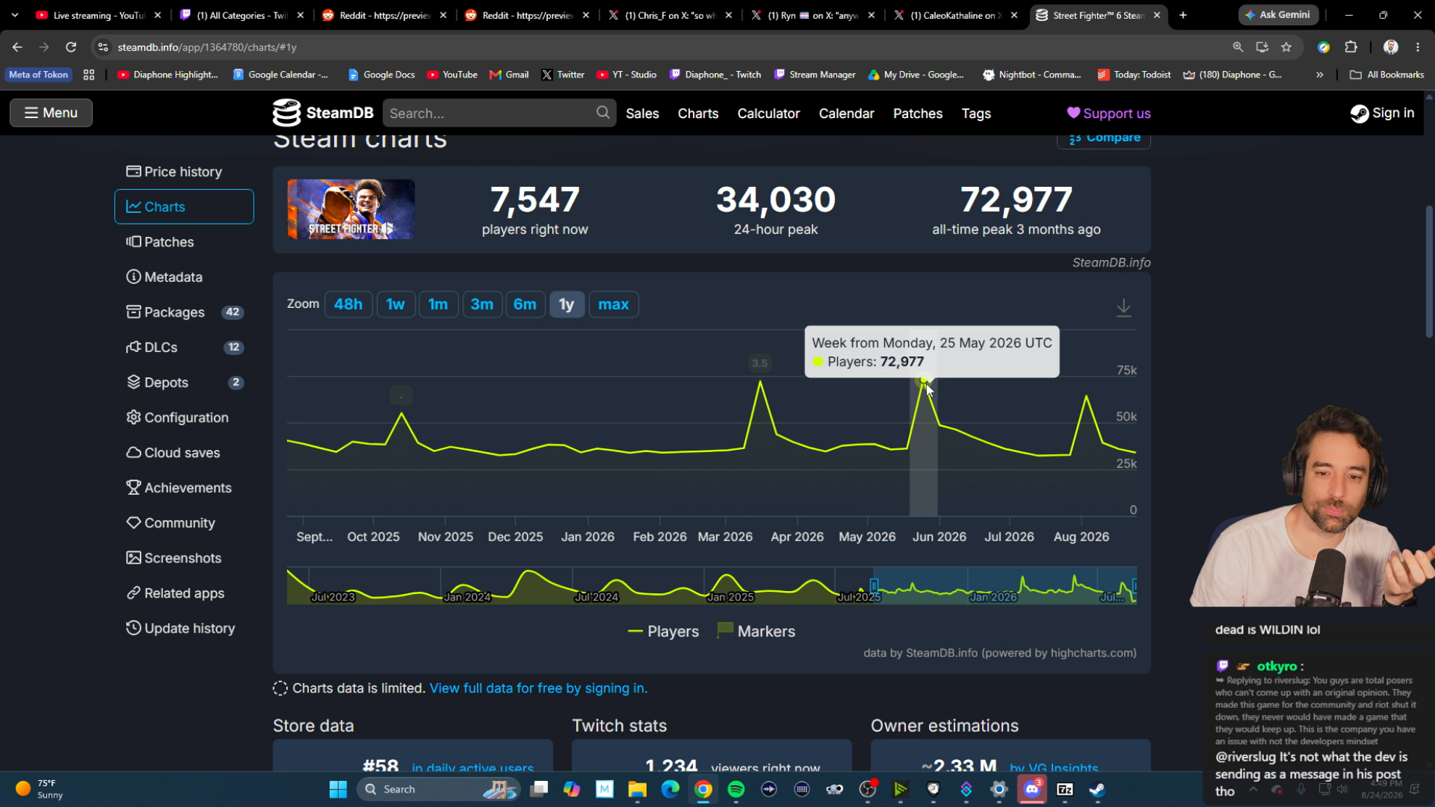Image resolution: width=1435 pixels, height=807 pixels.
Task: Open File Explorer from the taskbar
Action: click(637, 789)
